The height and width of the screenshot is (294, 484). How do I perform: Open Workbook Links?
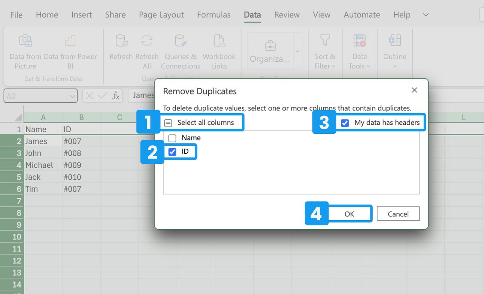[219, 52]
